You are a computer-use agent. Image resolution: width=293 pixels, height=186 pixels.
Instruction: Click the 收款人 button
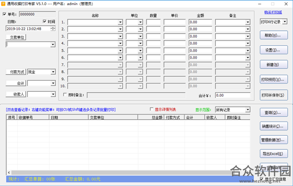(16, 94)
